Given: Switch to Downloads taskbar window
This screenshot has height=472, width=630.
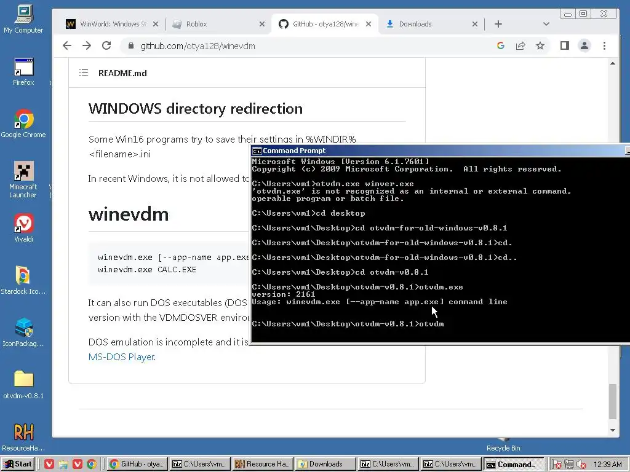Looking at the screenshot, I should pos(325,464).
